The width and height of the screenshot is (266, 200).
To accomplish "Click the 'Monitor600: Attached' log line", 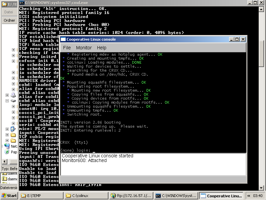I will coord(84,160).
